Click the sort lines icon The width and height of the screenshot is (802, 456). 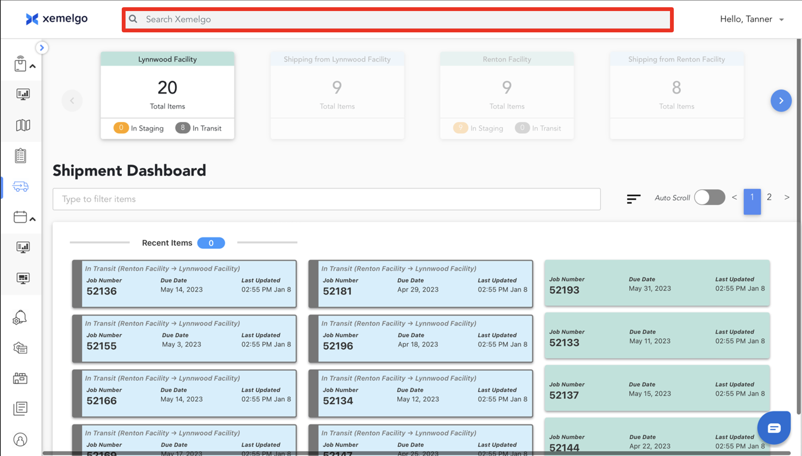pos(633,198)
